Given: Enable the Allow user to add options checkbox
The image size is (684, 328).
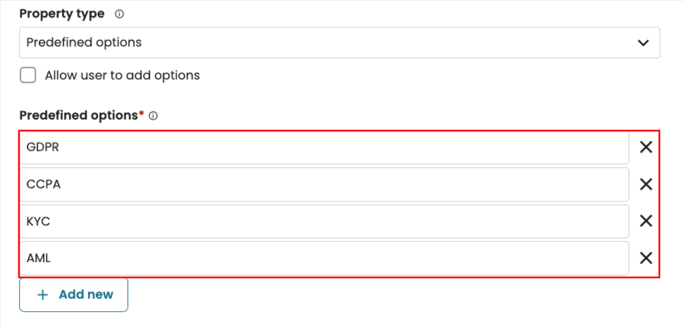Looking at the screenshot, I should point(28,75).
